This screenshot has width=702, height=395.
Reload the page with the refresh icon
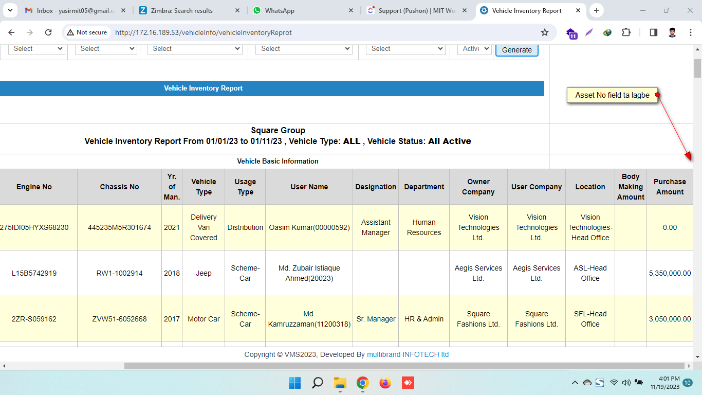(48, 32)
